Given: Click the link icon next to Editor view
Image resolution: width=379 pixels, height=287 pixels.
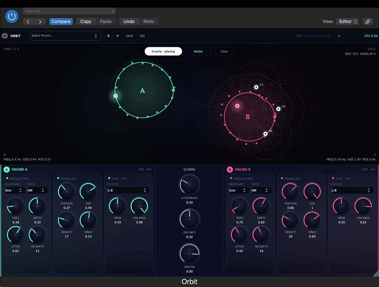Looking at the screenshot, I should coord(368,21).
